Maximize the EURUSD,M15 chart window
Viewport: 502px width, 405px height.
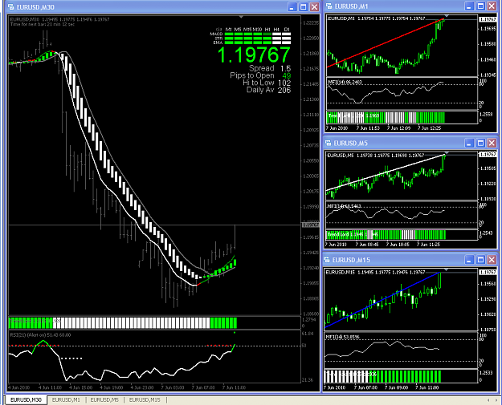click(480, 260)
